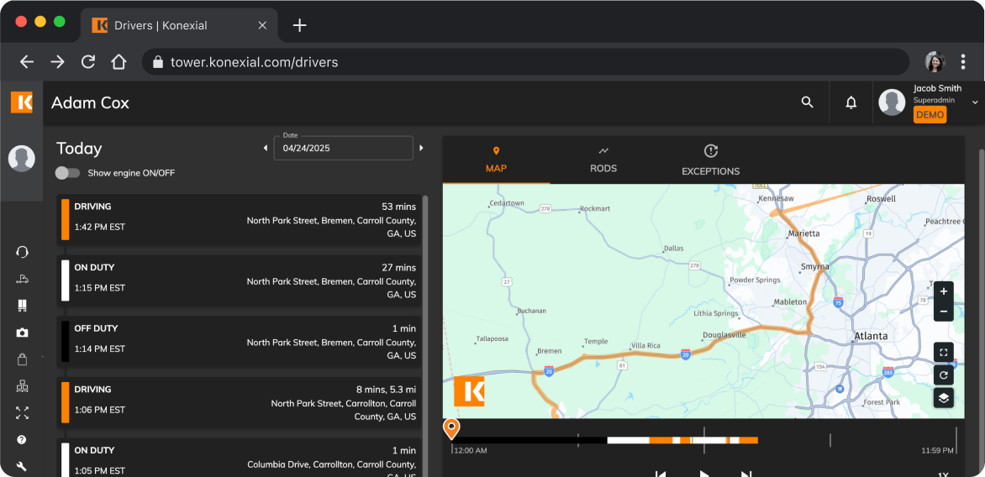Image resolution: width=985 pixels, height=477 pixels.
Task: Refresh the map with the reload icon
Action: click(x=944, y=375)
